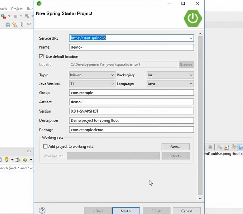Click the Package field com.example.demo
This screenshot has height=214, width=243.
click(131, 130)
